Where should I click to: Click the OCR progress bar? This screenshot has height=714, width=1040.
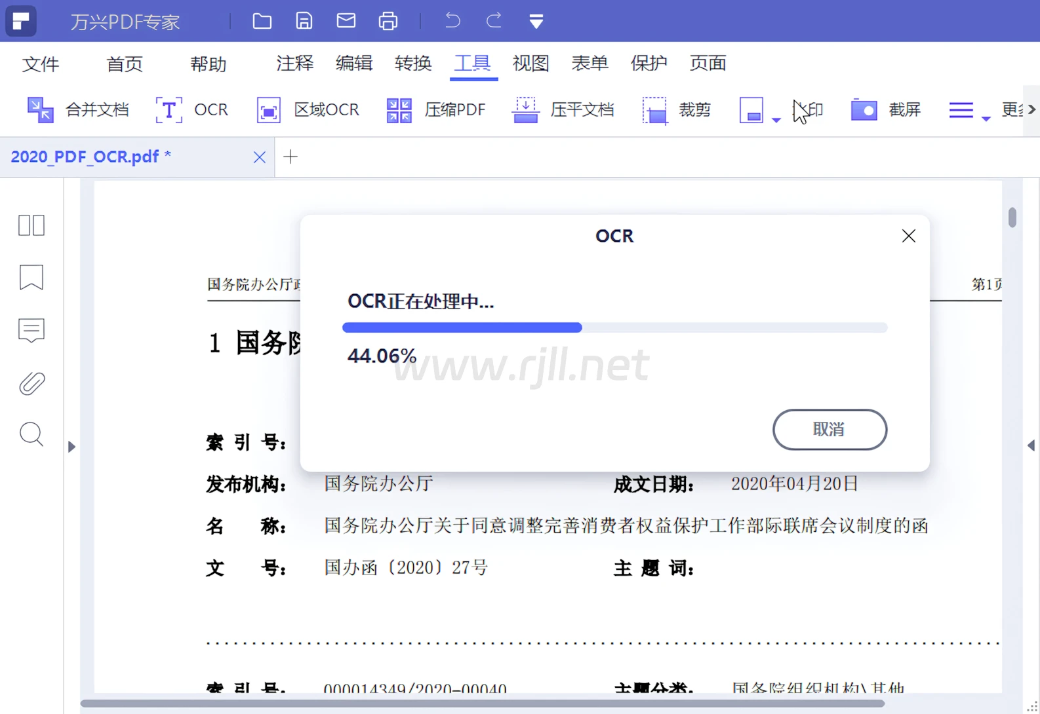pos(614,328)
